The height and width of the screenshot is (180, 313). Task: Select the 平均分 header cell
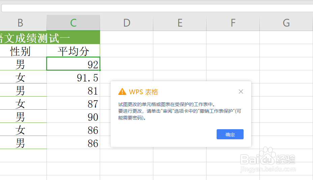[73, 50]
